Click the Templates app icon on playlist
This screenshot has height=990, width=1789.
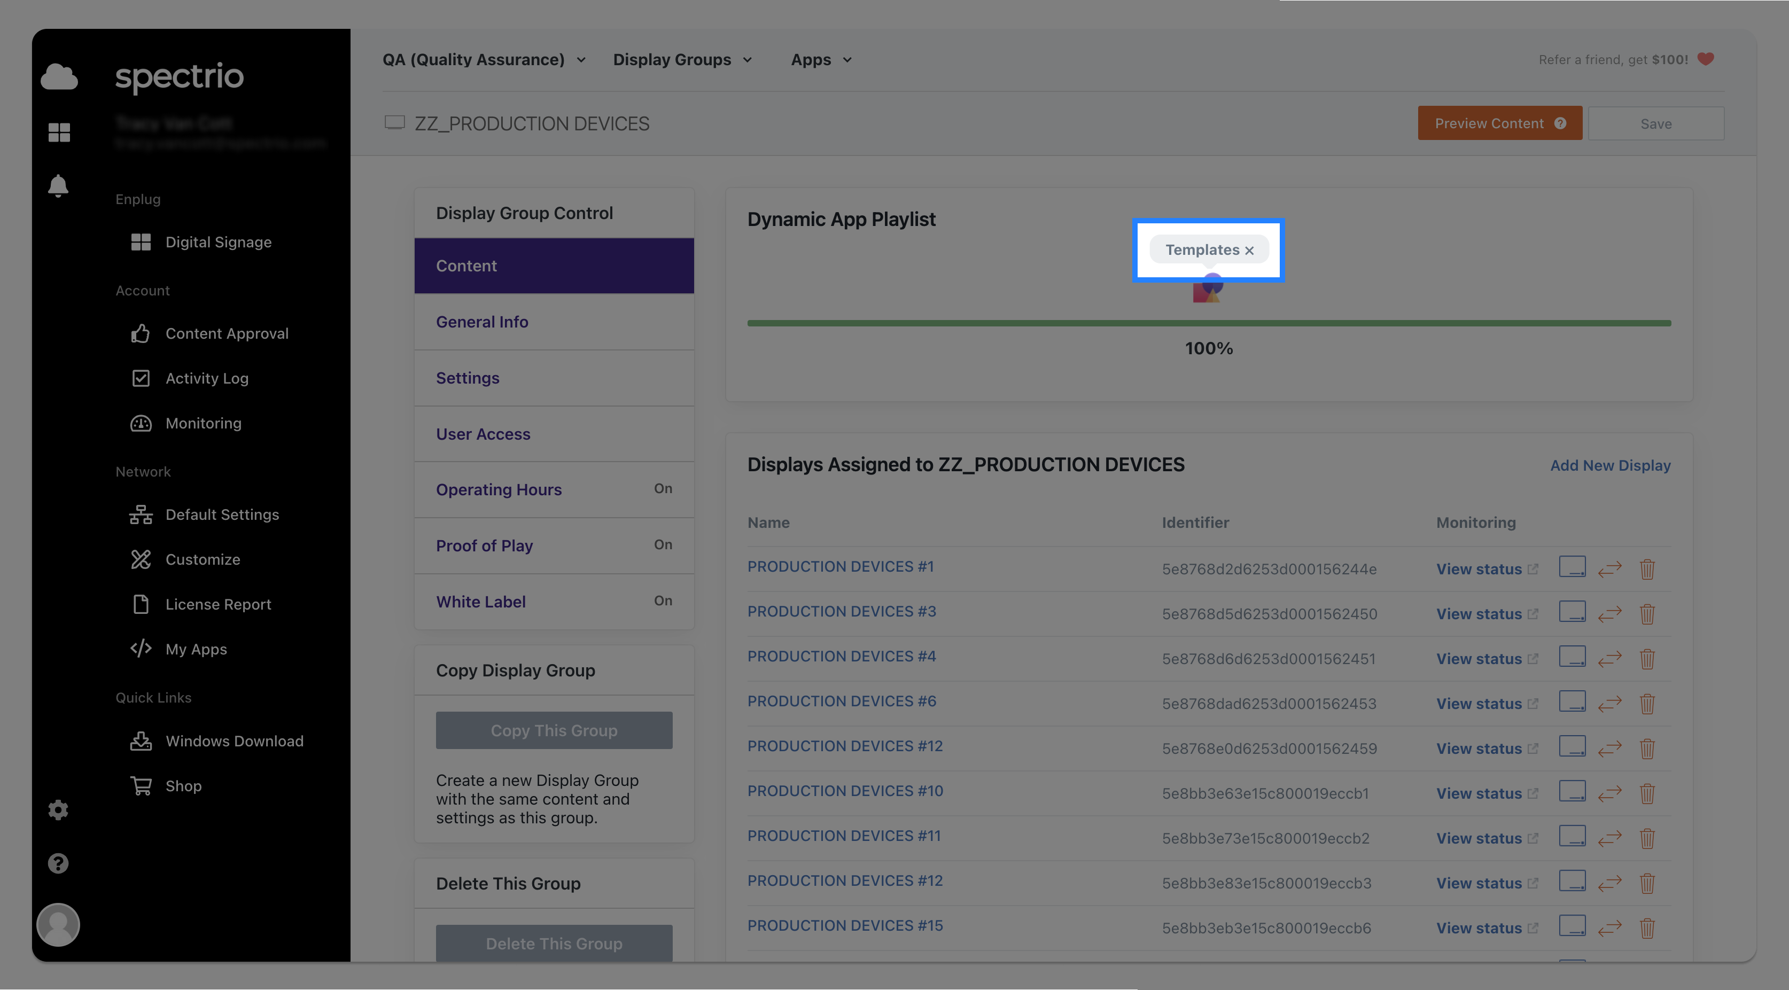click(x=1208, y=288)
